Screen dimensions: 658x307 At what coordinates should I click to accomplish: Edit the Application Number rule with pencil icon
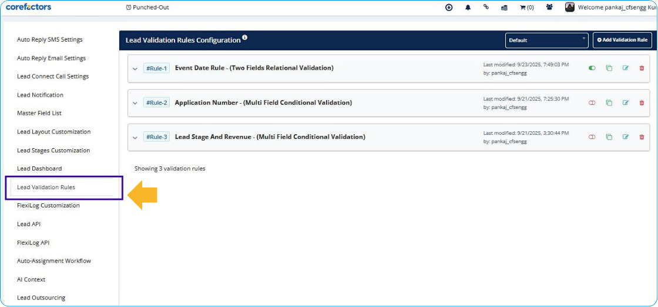(625, 103)
